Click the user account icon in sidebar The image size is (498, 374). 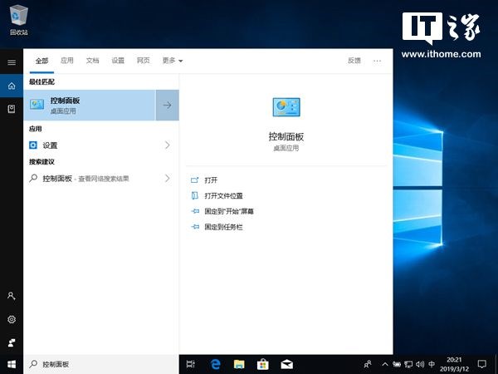point(12,296)
